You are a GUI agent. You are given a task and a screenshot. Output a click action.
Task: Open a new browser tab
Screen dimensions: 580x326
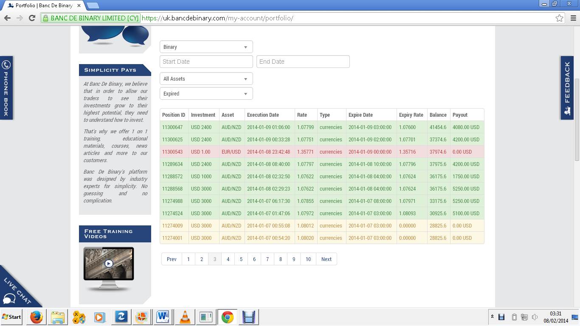pyautogui.click(x=93, y=6)
